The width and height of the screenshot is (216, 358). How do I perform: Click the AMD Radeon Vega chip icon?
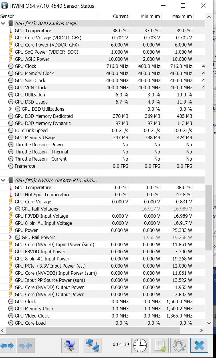click(x=11, y=23)
